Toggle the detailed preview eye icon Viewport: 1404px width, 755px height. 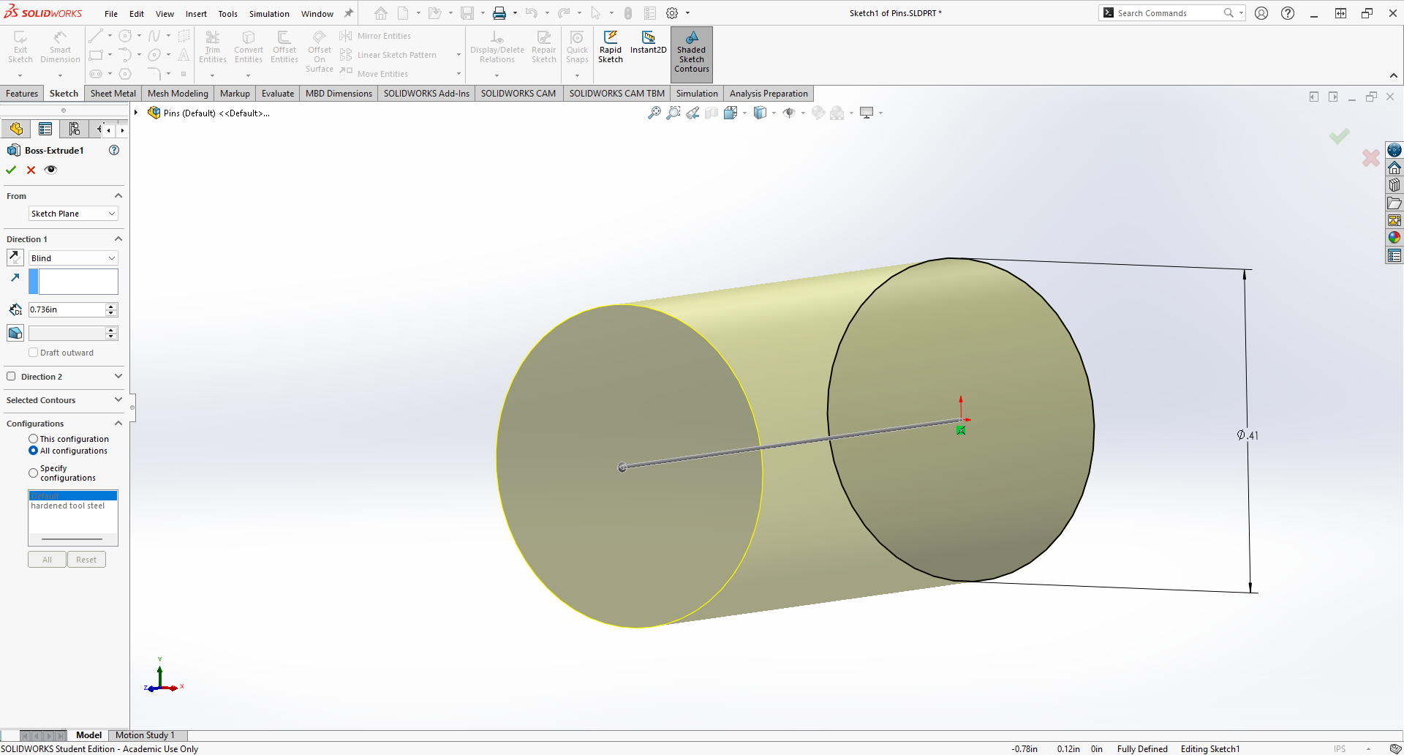[50, 170]
